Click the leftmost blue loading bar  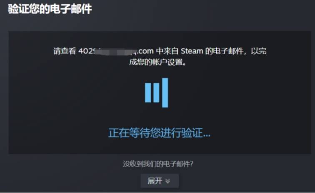point(148,93)
